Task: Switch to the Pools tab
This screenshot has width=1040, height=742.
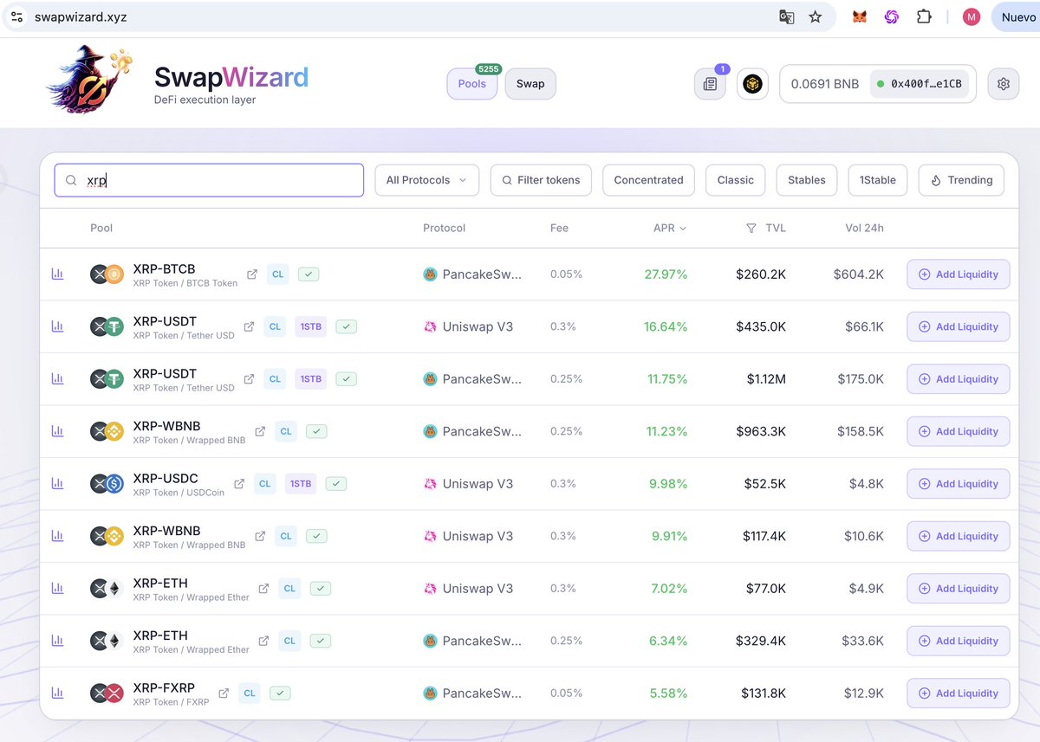Action: pos(472,84)
